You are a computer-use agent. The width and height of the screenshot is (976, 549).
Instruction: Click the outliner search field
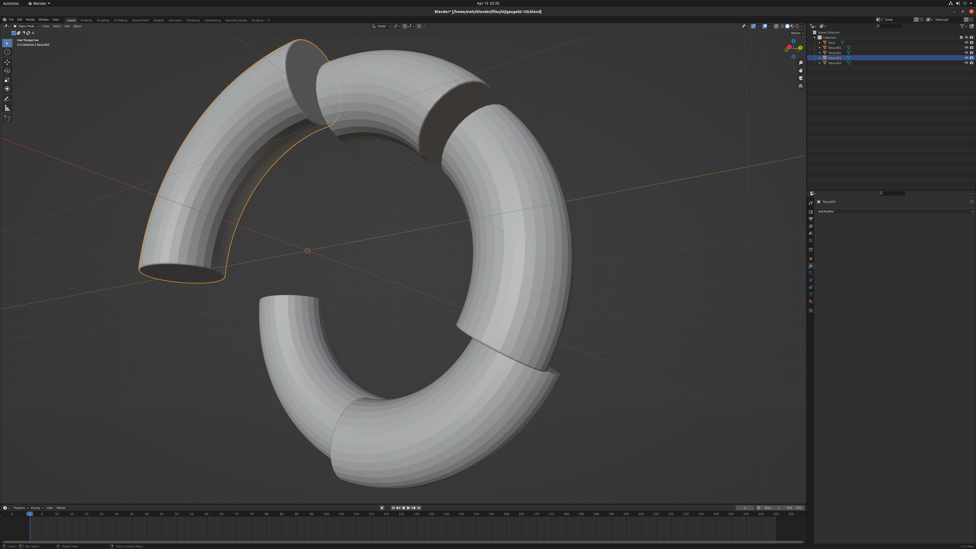[x=889, y=26]
